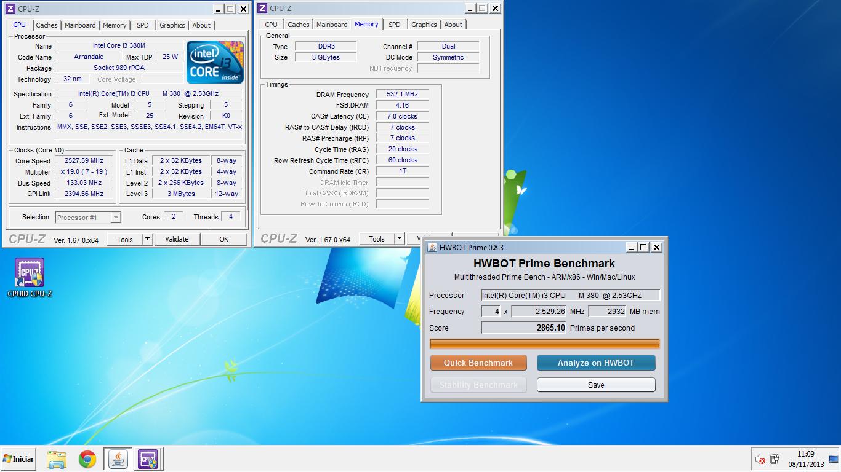
Task: Click the FSB:DRAM value 4:16
Action: click(x=402, y=105)
